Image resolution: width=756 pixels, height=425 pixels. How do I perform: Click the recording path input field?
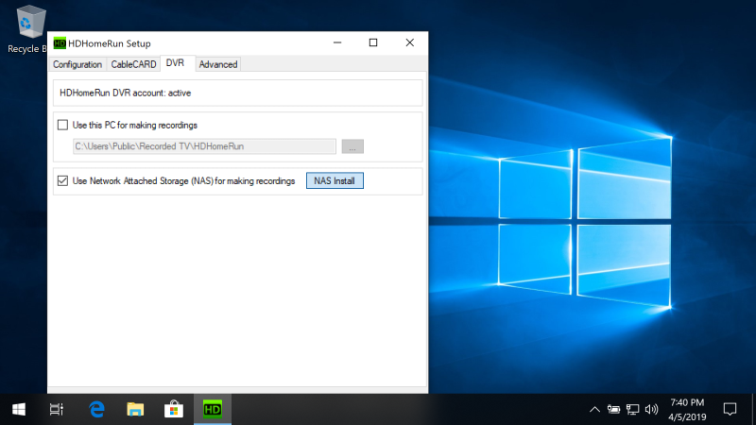pyautogui.click(x=204, y=146)
